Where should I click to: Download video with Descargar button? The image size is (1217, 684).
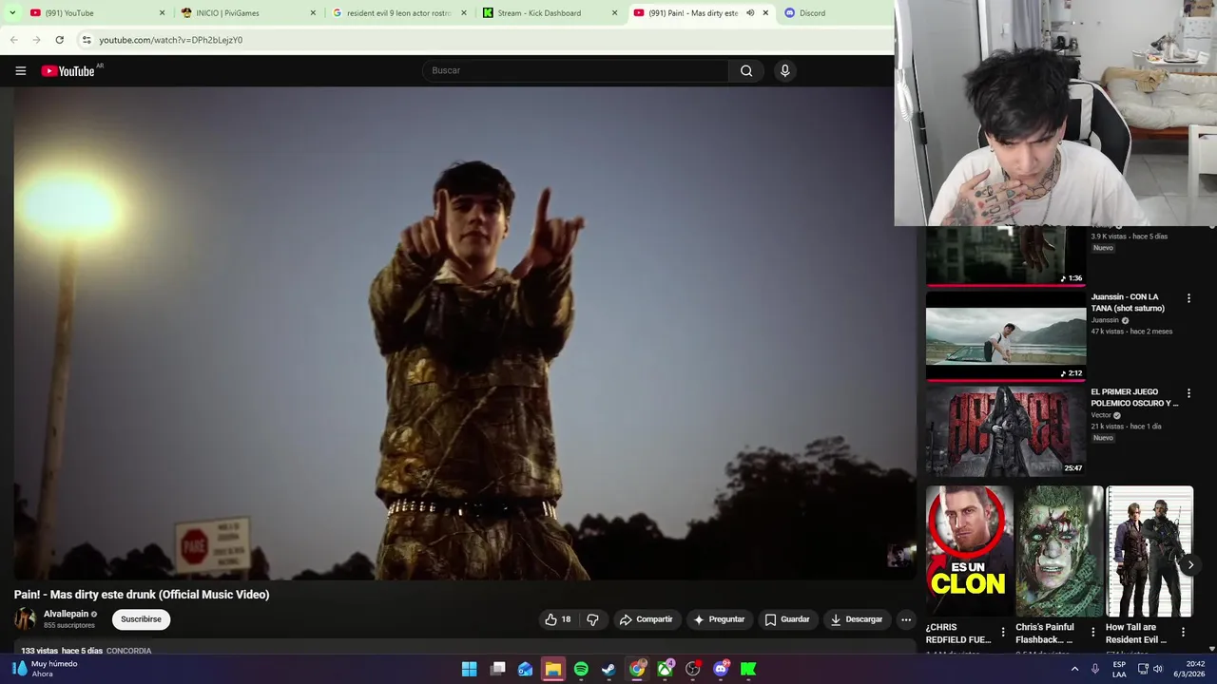(x=857, y=619)
